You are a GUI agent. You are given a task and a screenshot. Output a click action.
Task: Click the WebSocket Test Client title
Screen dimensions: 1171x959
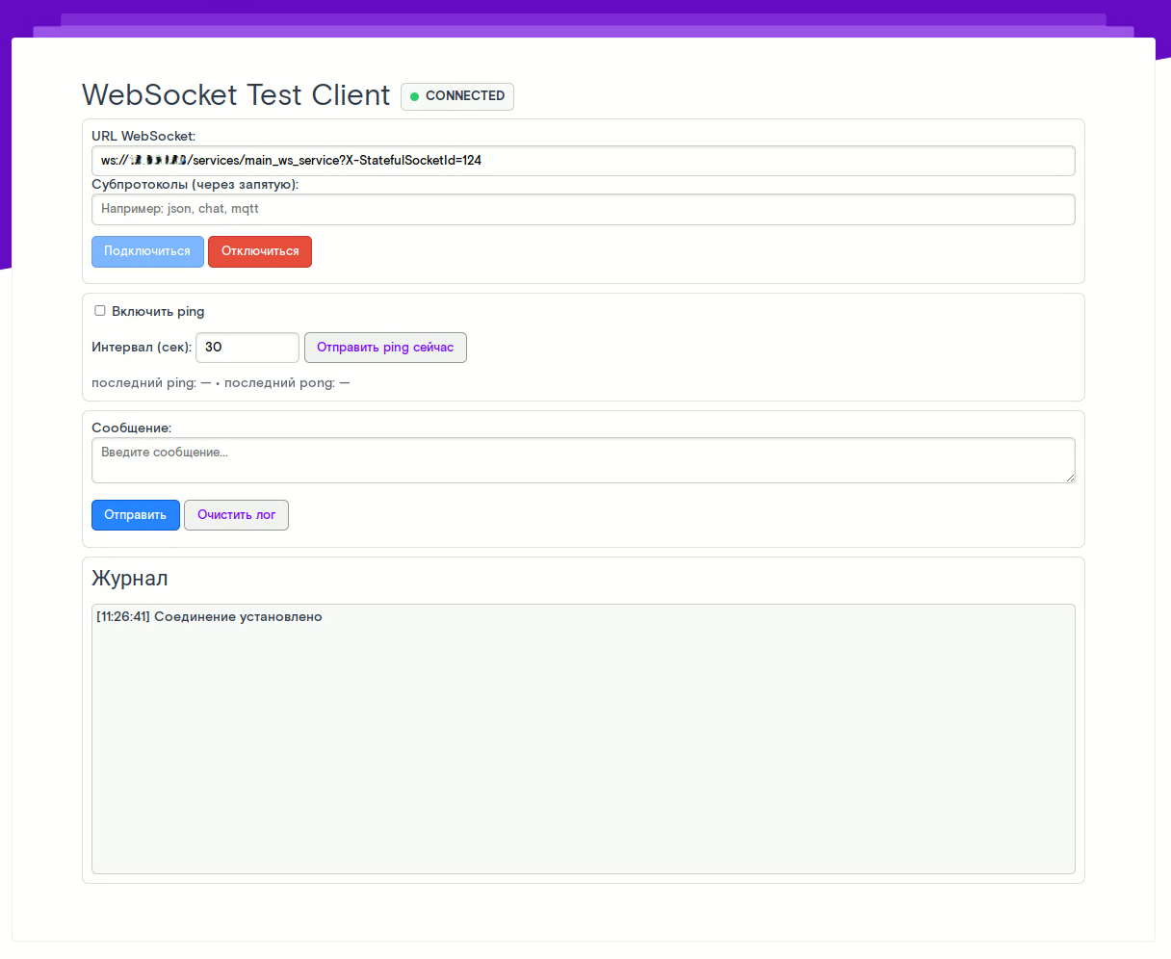236,95
